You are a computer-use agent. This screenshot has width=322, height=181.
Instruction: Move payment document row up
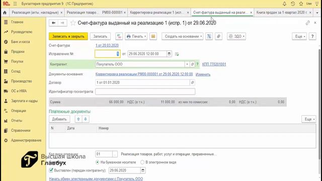[x=78, y=119]
